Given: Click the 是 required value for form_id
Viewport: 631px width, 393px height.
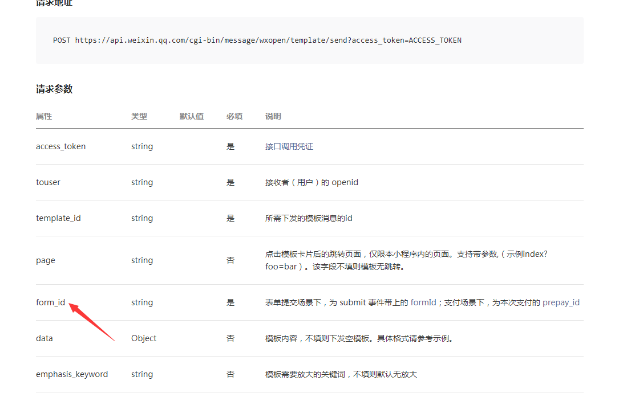Looking at the screenshot, I should (230, 302).
